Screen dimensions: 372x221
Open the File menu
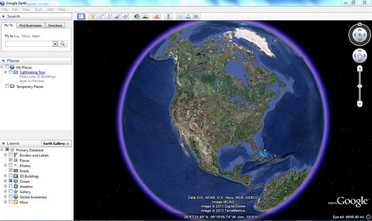[x=5, y=10]
